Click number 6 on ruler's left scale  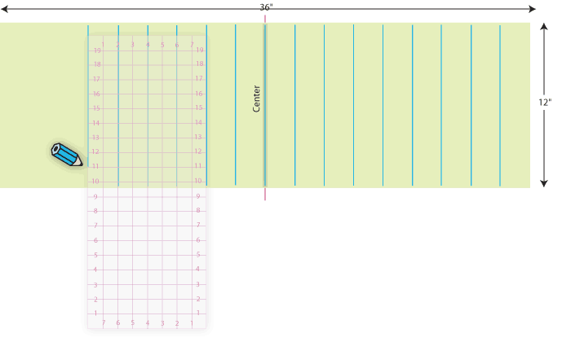click(x=95, y=240)
